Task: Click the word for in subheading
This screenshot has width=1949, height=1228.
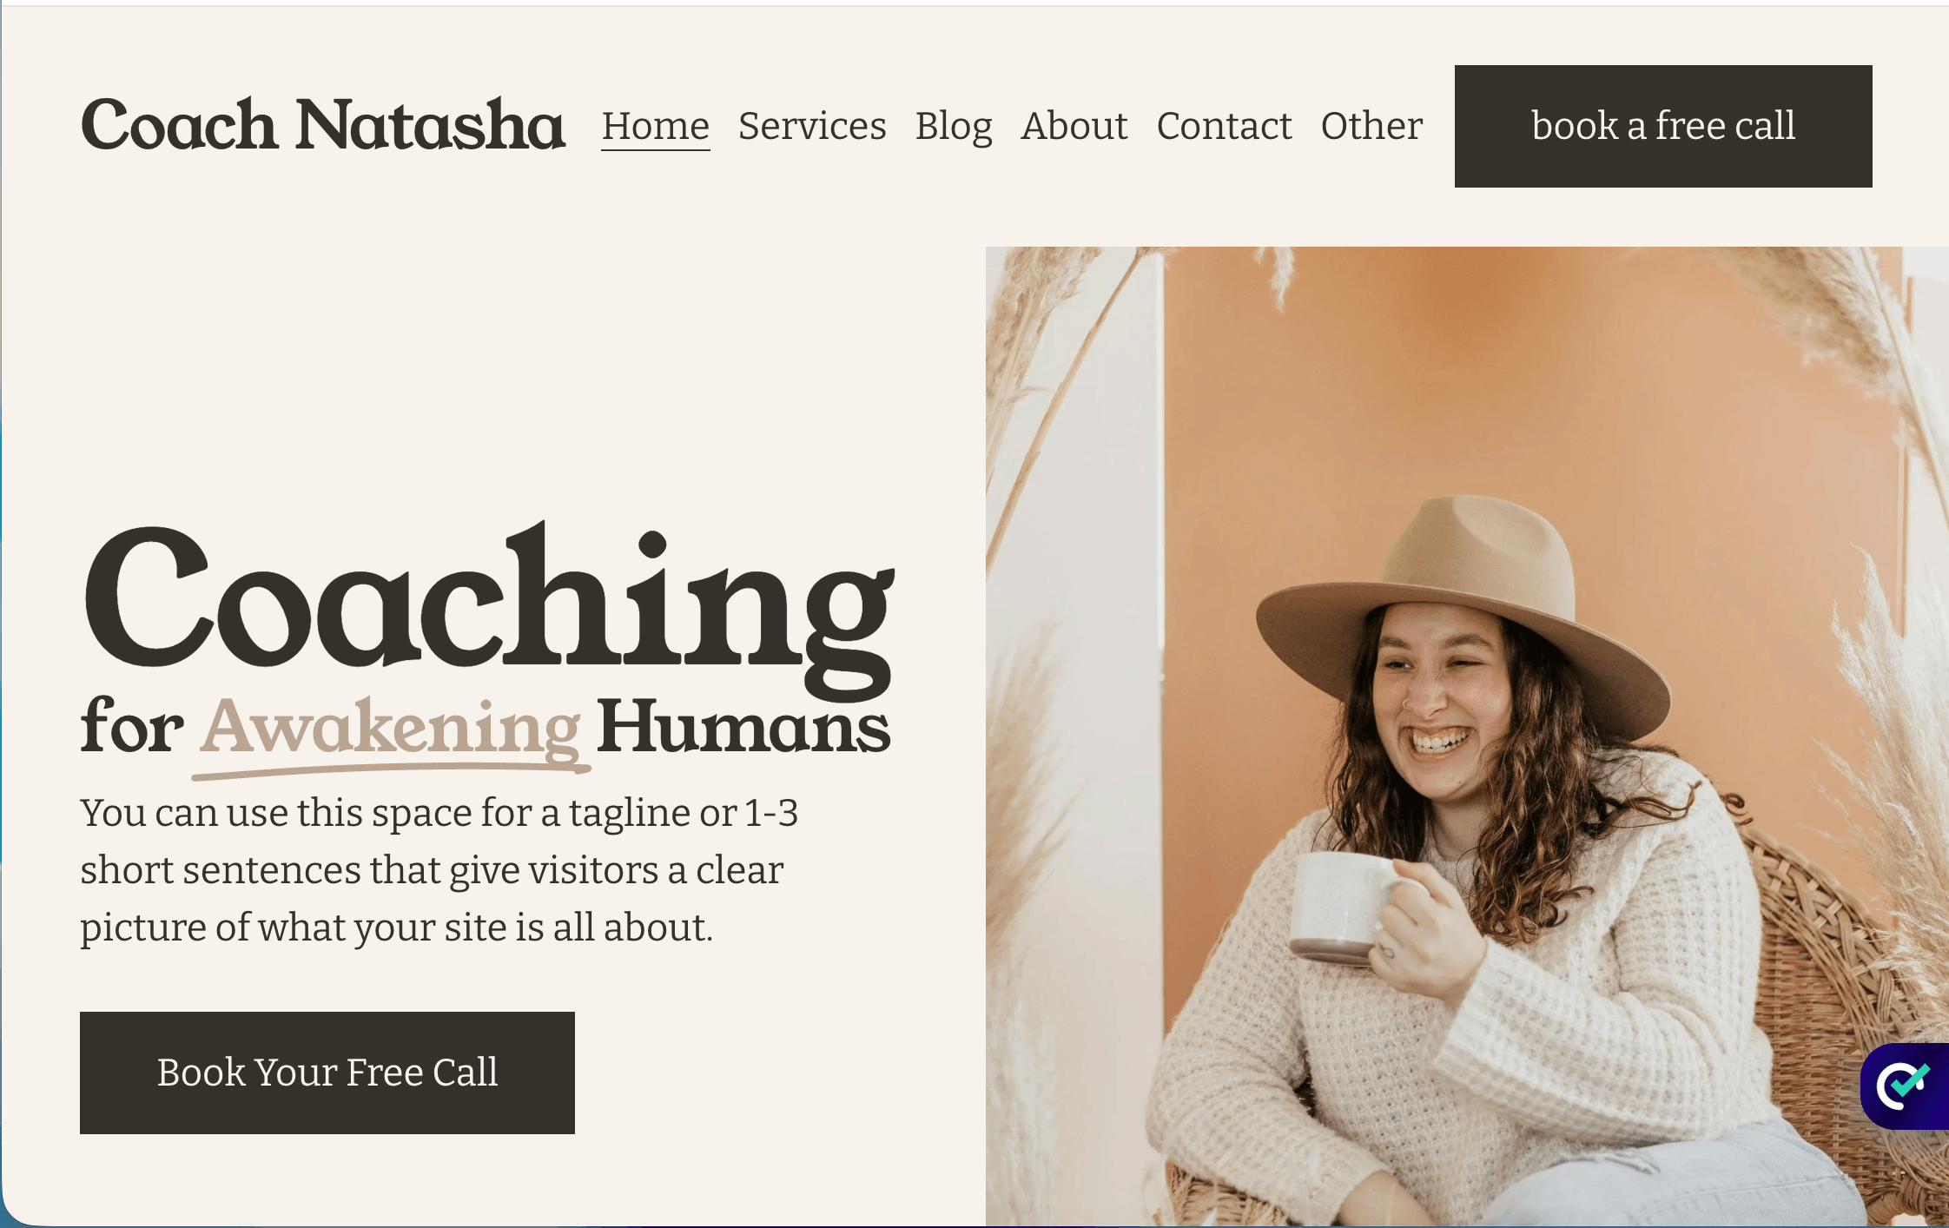Action: 132,726
